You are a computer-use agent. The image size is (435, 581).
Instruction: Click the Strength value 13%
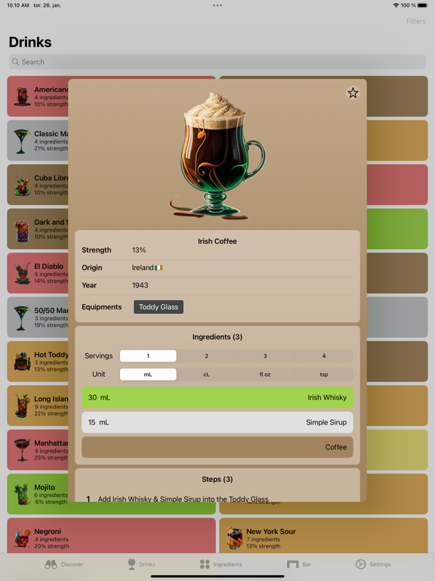[139, 250]
